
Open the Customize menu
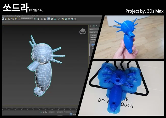[x=10, y=16]
